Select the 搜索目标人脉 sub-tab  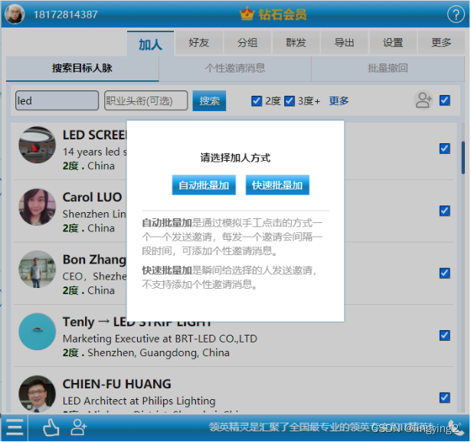click(82, 68)
